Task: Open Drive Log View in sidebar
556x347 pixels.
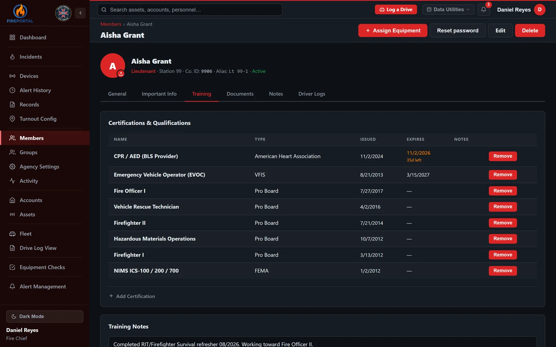Action: 38,248
